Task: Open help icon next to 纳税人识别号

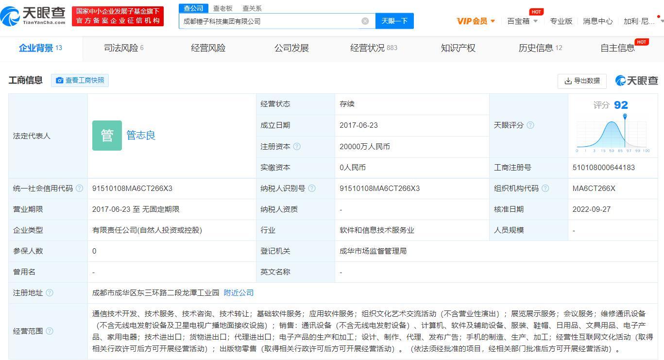Action: 312,189
